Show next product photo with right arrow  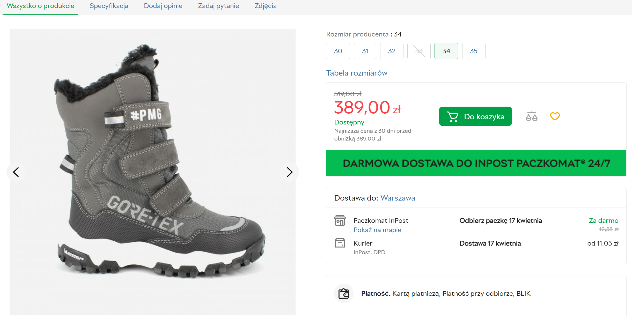coord(290,172)
